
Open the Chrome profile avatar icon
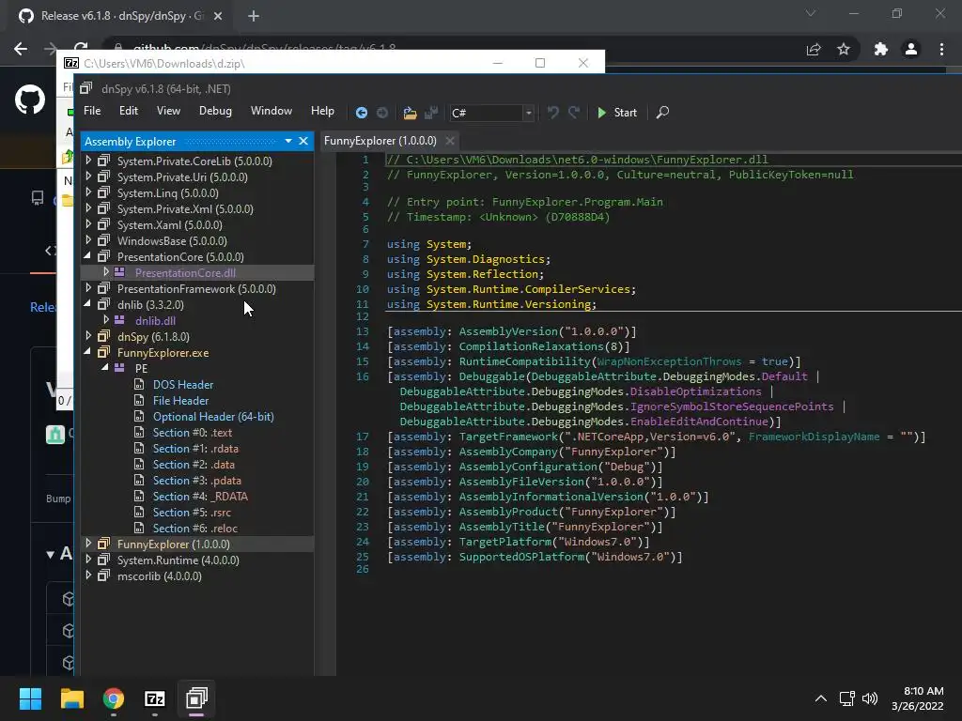click(x=911, y=49)
